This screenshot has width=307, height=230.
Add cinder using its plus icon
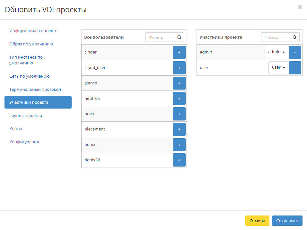coord(179,52)
